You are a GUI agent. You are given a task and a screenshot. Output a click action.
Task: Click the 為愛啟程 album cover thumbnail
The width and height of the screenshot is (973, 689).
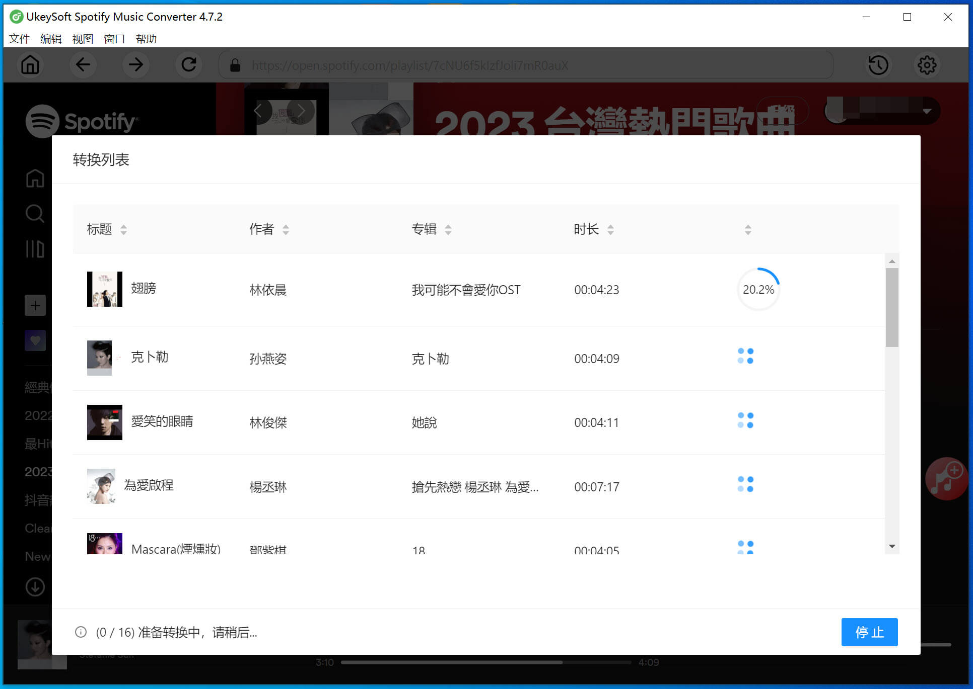click(x=101, y=486)
